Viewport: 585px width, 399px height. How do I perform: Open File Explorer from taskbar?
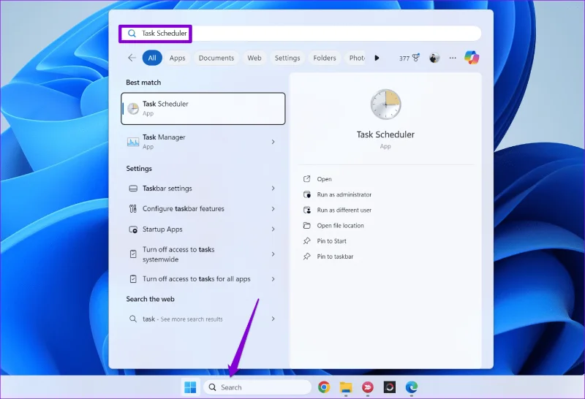346,387
